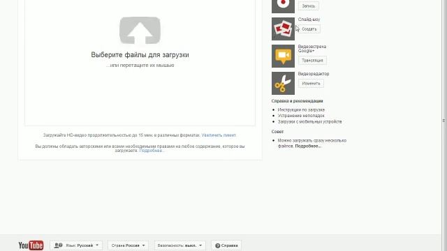Click the video editor scissors icon
The width and height of the screenshot is (447, 251).
[283, 83]
